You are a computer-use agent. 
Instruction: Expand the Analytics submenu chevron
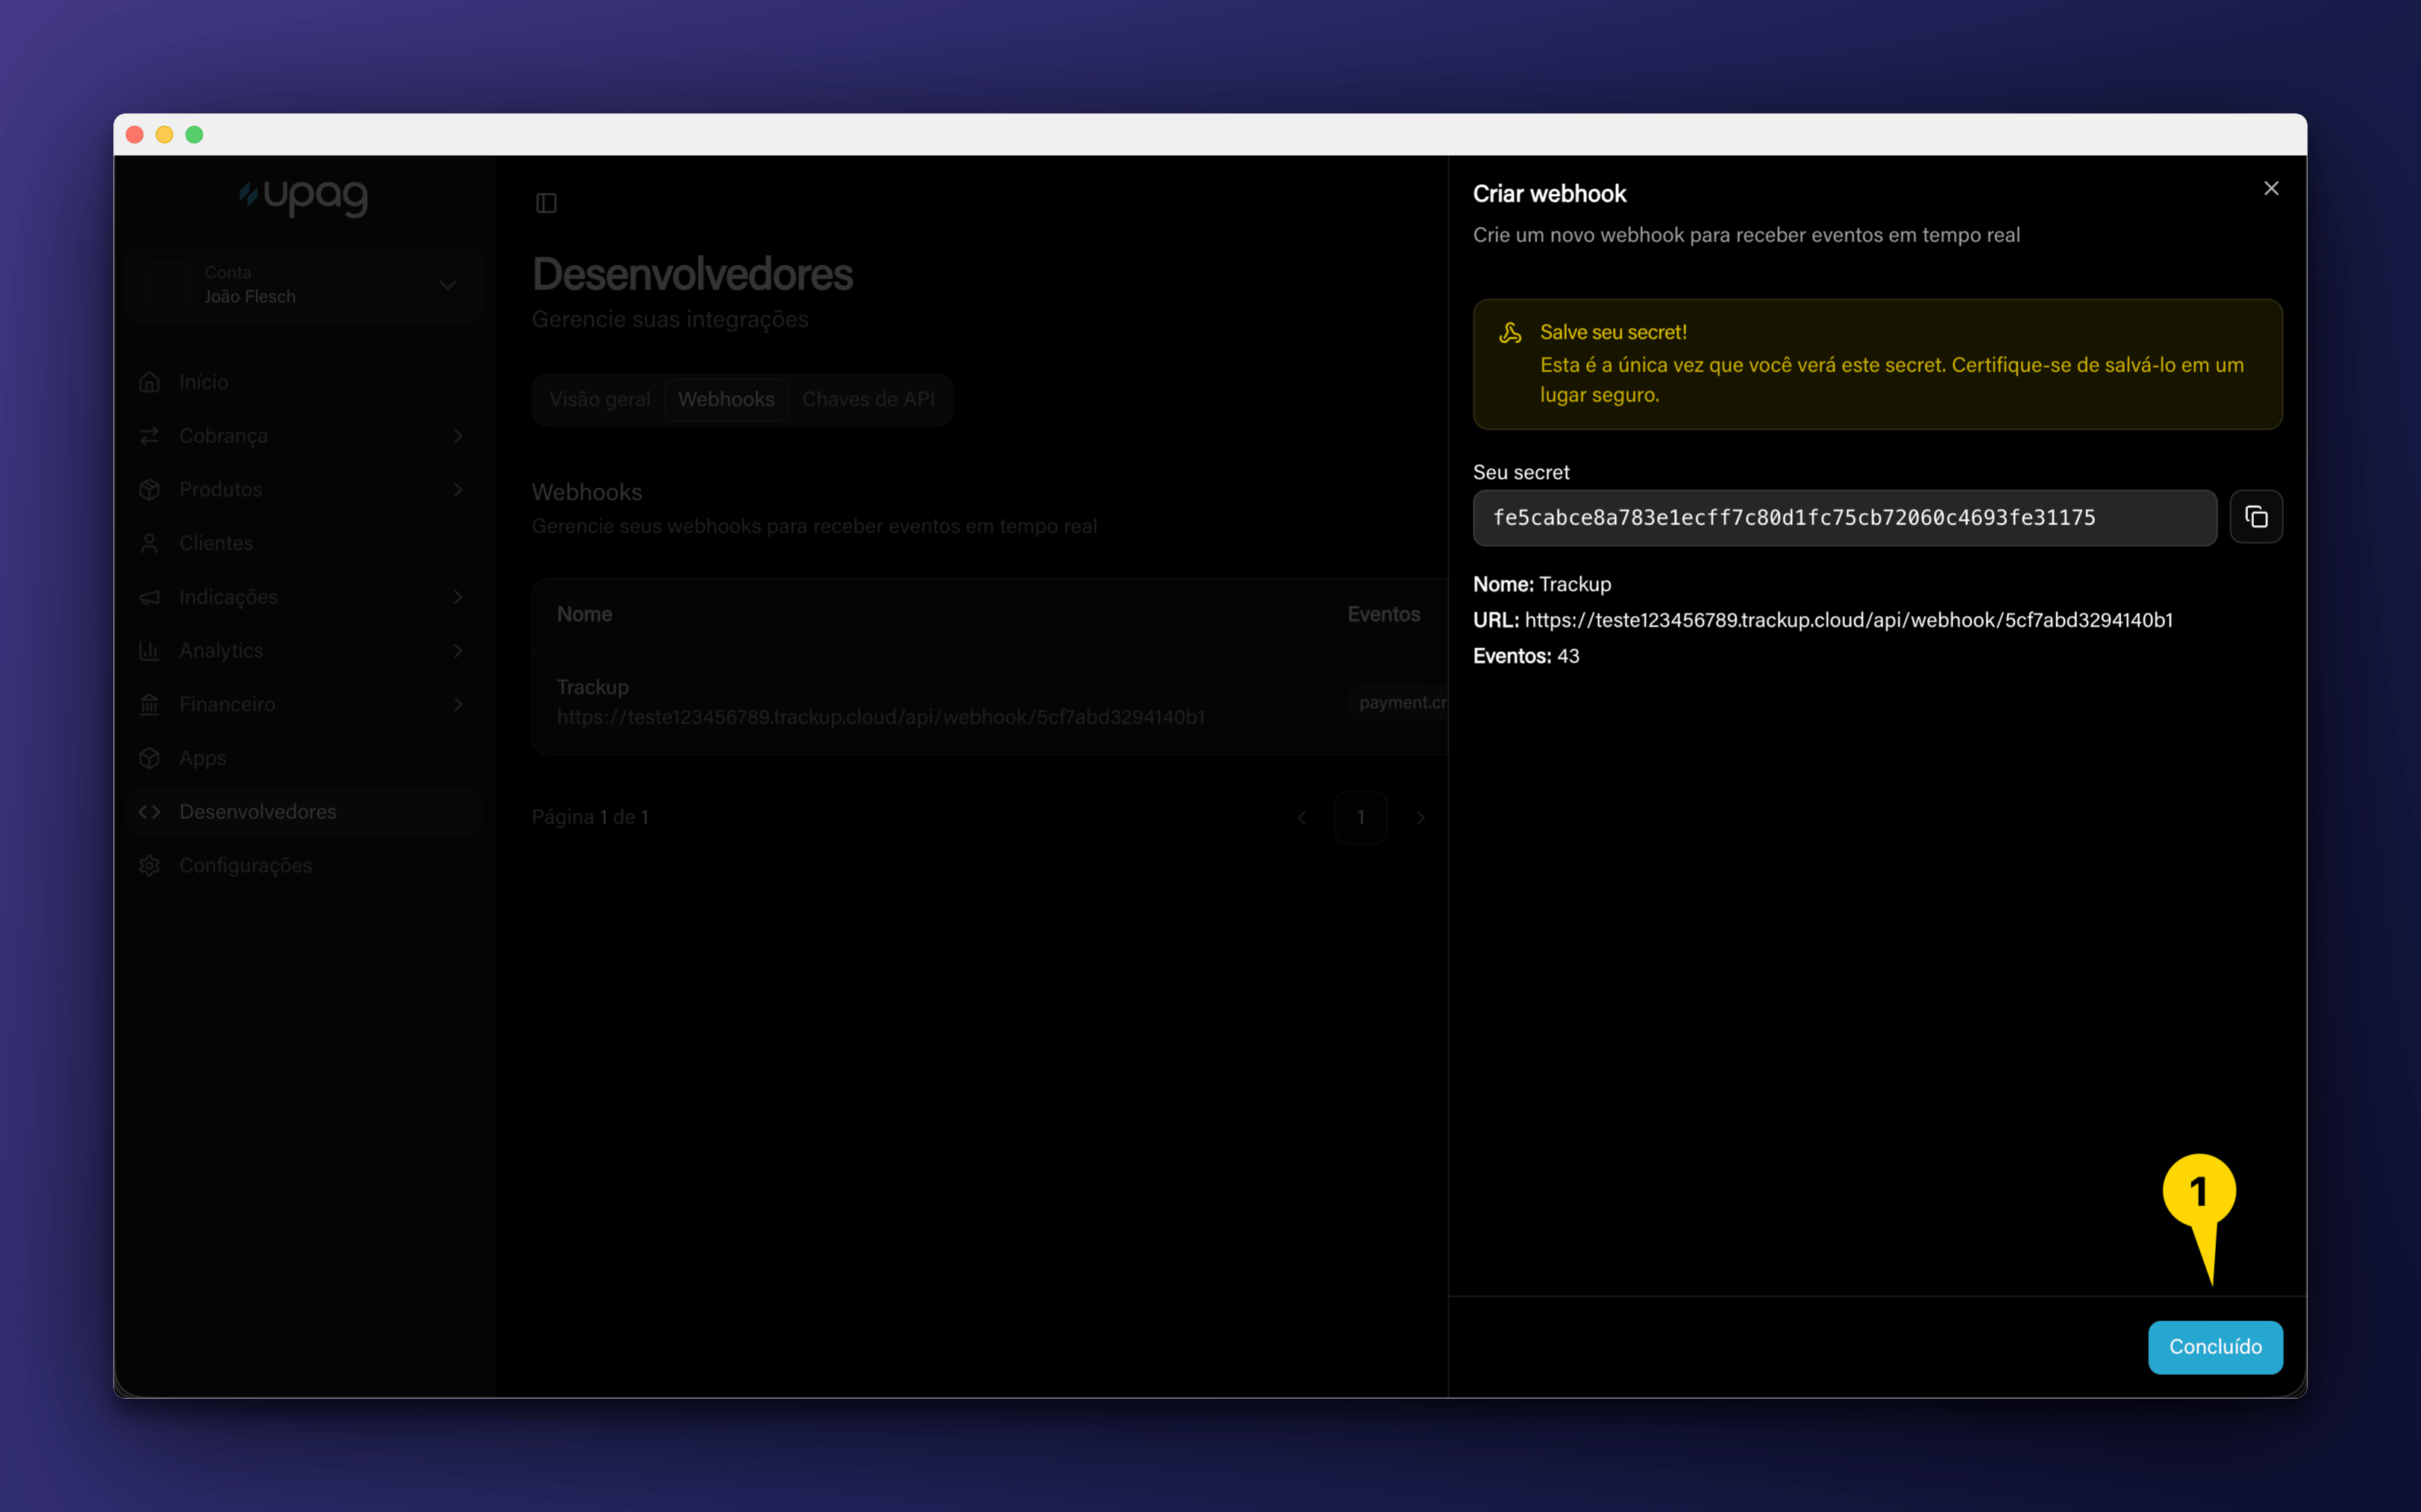(458, 650)
